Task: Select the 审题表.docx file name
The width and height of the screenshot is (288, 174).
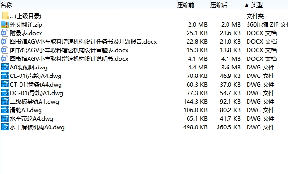Action: point(69,50)
